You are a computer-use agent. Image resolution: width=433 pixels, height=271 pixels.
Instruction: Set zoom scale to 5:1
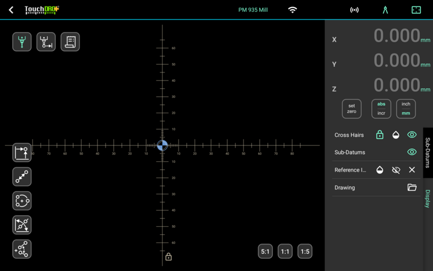point(265,252)
